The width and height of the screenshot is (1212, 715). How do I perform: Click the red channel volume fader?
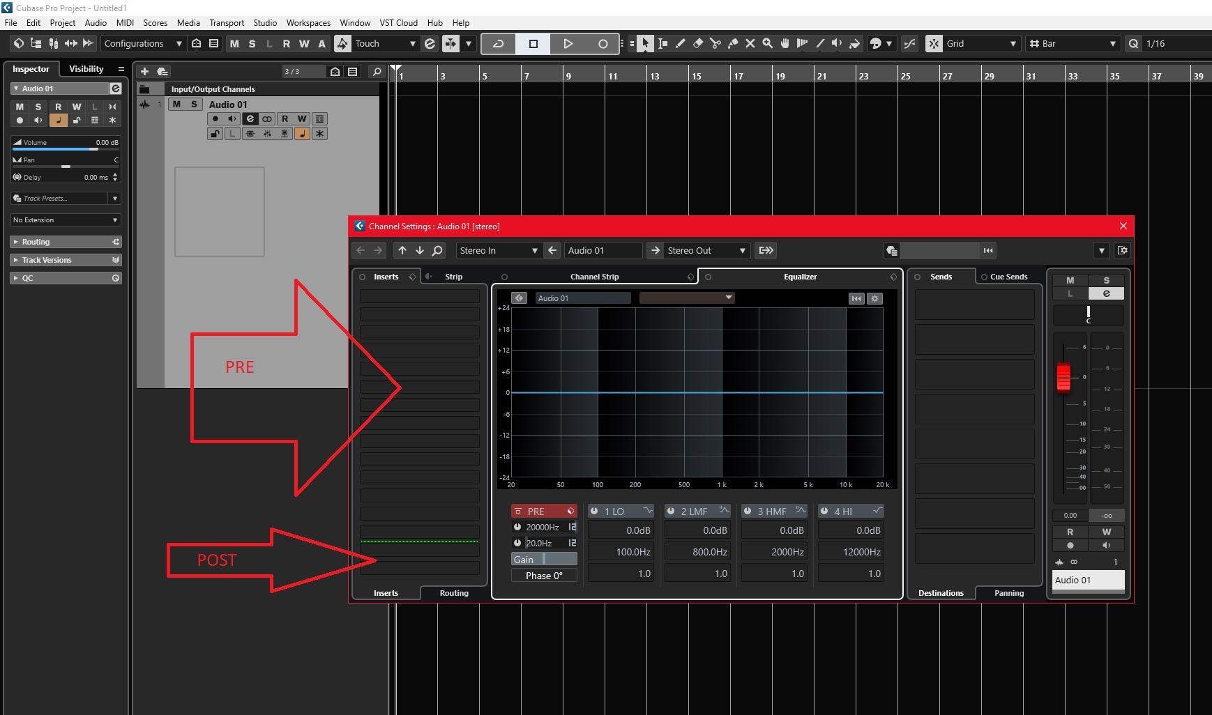1063,377
